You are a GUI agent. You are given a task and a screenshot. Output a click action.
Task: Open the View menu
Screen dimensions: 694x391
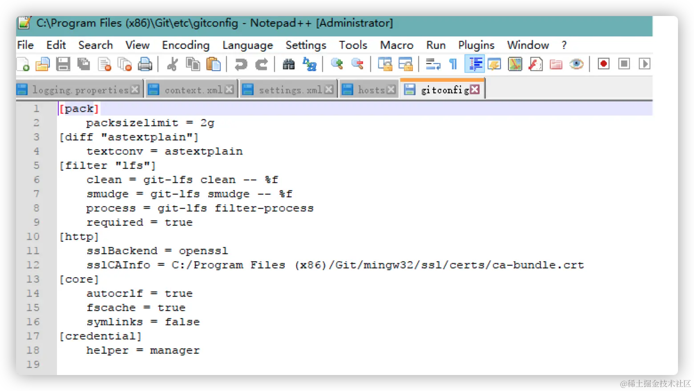137,45
